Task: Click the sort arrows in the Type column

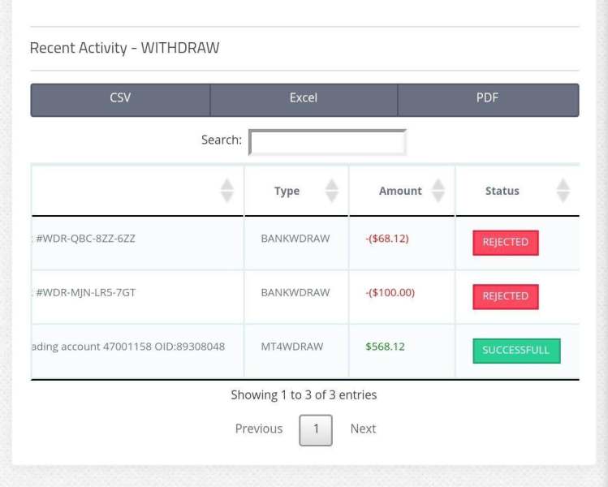Action: click(331, 191)
